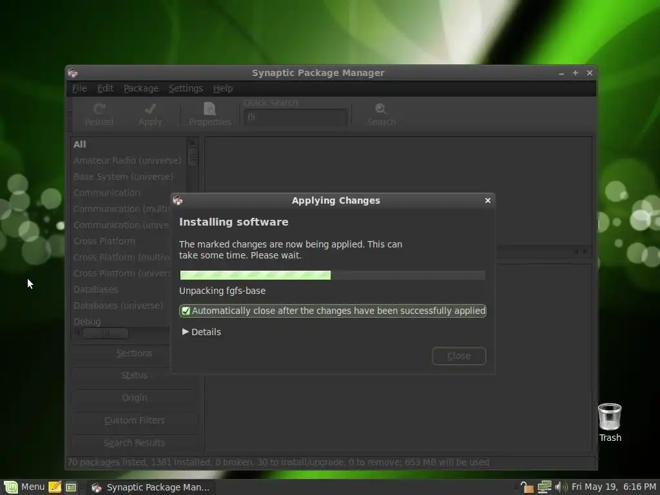Toggle automatically close after changes checkbox

point(186,311)
